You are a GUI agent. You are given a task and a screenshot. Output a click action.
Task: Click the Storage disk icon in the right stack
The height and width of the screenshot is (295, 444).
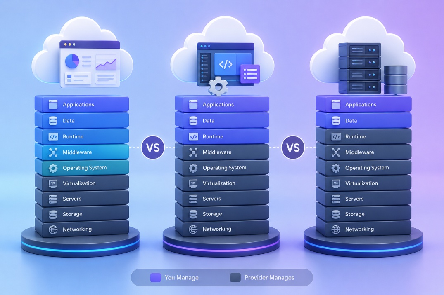(335, 214)
